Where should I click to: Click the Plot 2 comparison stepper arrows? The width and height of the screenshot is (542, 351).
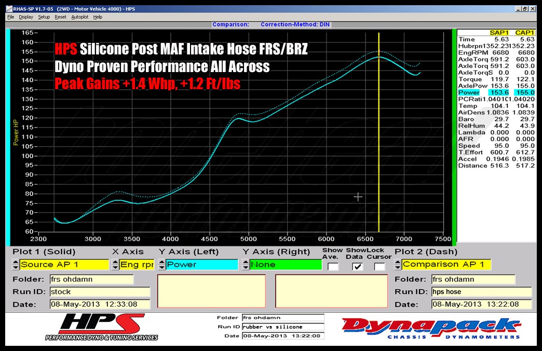click(398, 265)
